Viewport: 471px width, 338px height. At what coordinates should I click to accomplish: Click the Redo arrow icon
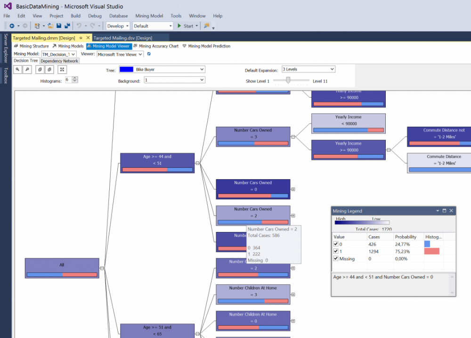(x=92, y=26)
